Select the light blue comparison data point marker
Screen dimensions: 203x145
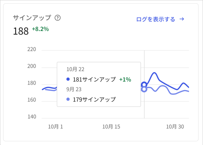(x=144, y=89)
